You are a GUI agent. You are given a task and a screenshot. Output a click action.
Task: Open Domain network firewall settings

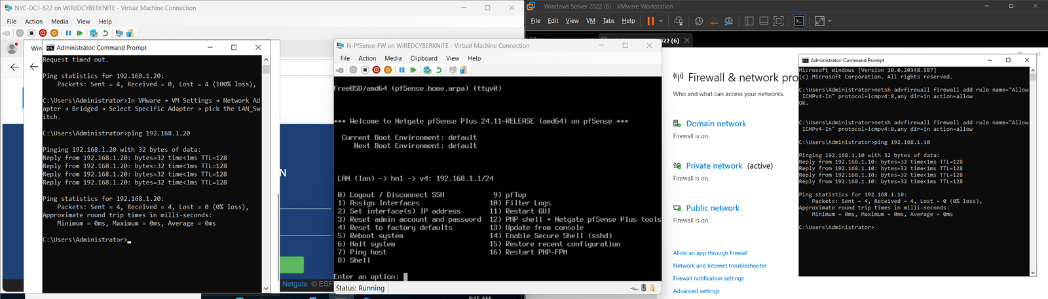click(x=716, y=124)
